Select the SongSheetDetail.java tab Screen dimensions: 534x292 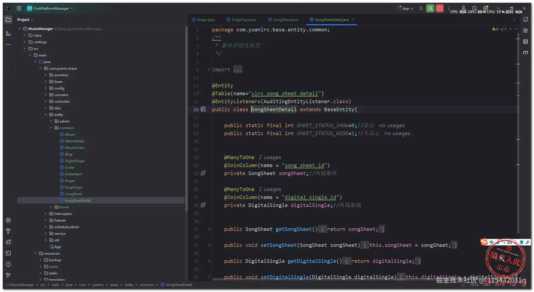[x=332, y=20]
